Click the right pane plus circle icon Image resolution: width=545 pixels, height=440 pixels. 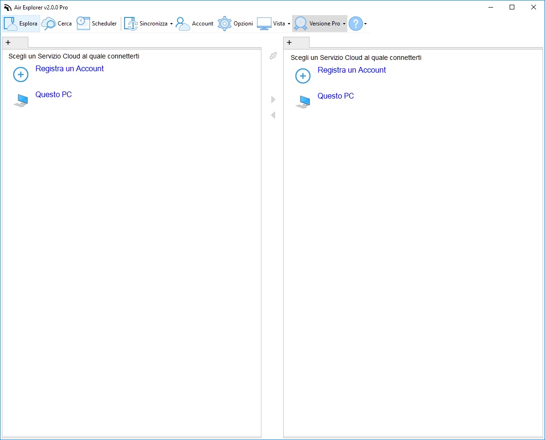[303, 76]
